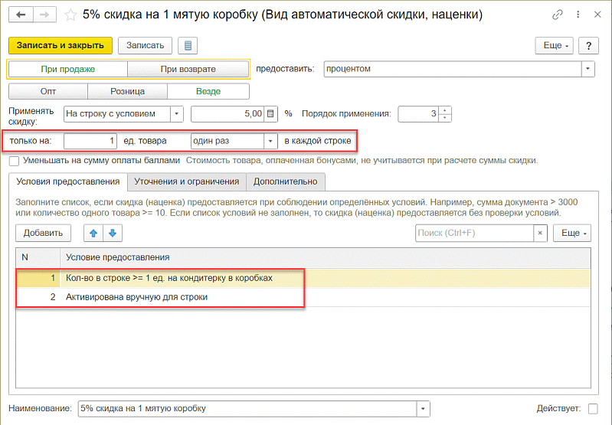Click the Условие предоставления column header
Image resolution: width=612 pixels, height=425 pixels.
[x=325, y=257]
